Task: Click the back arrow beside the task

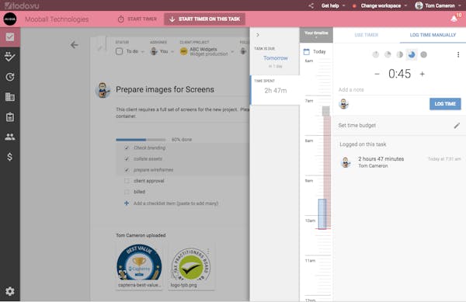Action: [75, 45]
